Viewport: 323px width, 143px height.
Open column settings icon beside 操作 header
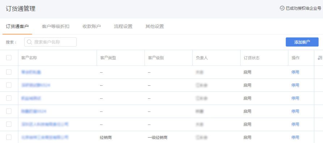point(320,58)
